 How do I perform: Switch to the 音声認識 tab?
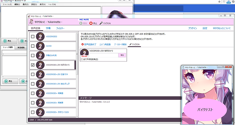click(x=36, y=28)
